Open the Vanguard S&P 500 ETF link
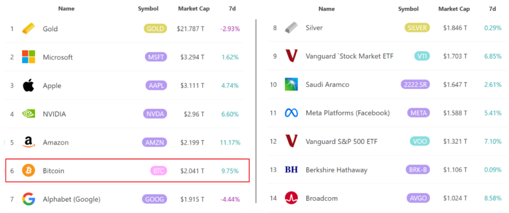 click(x=341, y=142)
